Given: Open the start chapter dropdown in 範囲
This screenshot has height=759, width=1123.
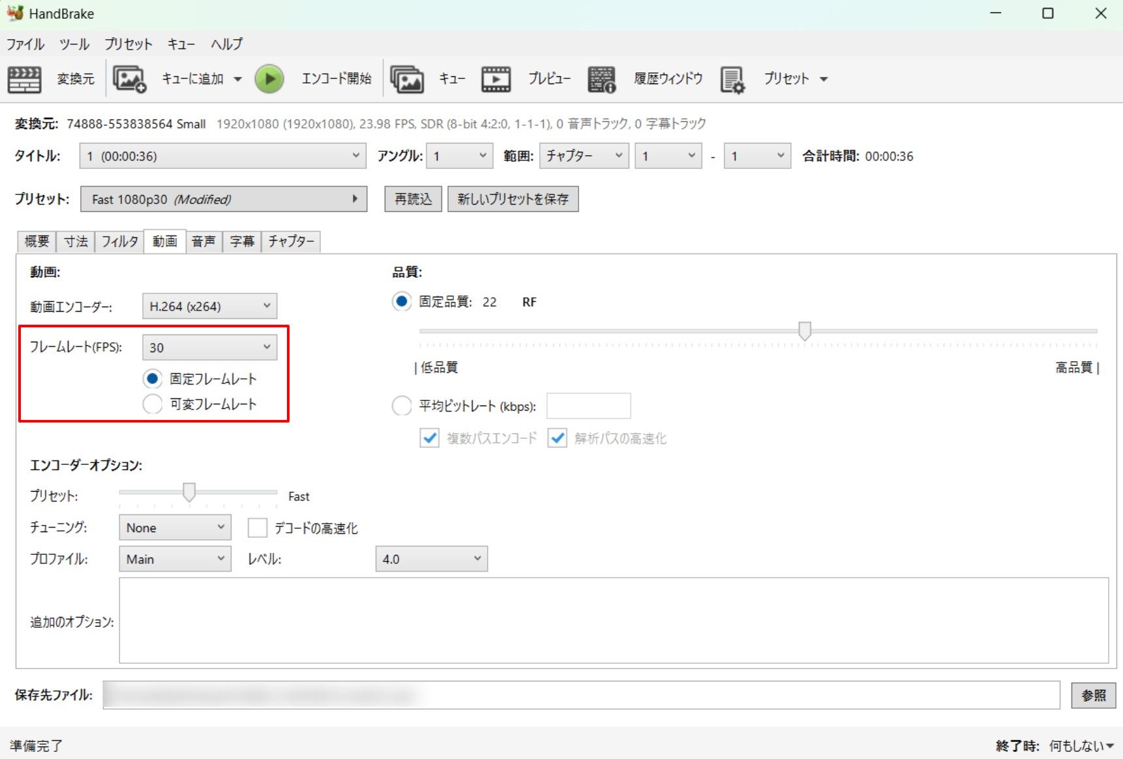Looking at the screenshot, I should tap(668, 156).
